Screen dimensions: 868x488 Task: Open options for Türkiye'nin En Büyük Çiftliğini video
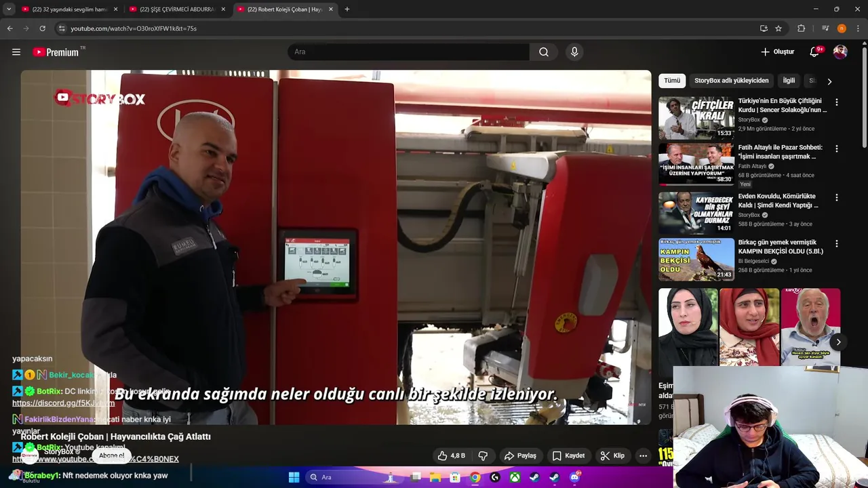coord(837,102)
